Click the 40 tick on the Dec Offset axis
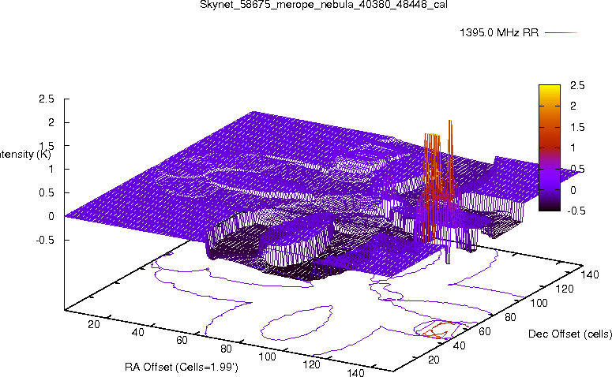Image resolution: width=612 pixels, height=377 pixels. pyautogui.click(x=459, y=345)
